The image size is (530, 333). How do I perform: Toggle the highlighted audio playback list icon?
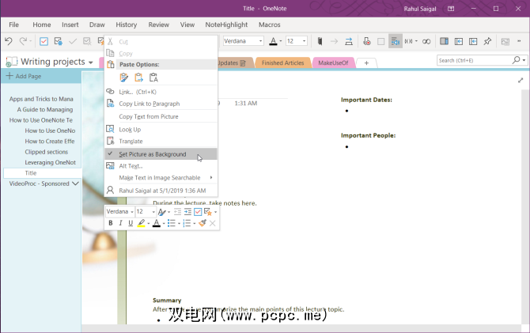[396, 41]
